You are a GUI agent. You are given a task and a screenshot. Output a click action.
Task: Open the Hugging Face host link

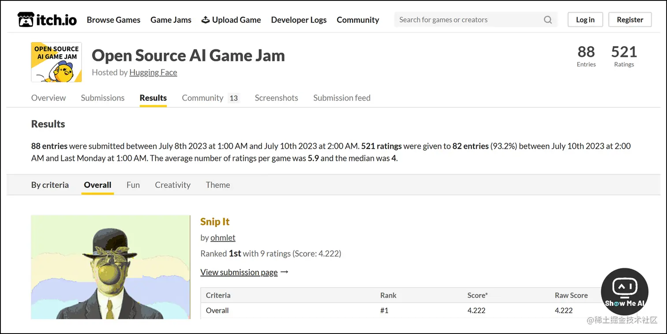click(153, 72)
